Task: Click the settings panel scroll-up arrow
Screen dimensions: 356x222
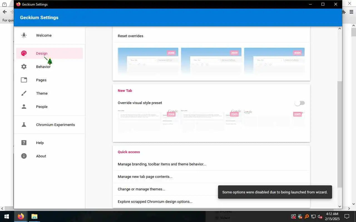Action: [x=340, y=29]
